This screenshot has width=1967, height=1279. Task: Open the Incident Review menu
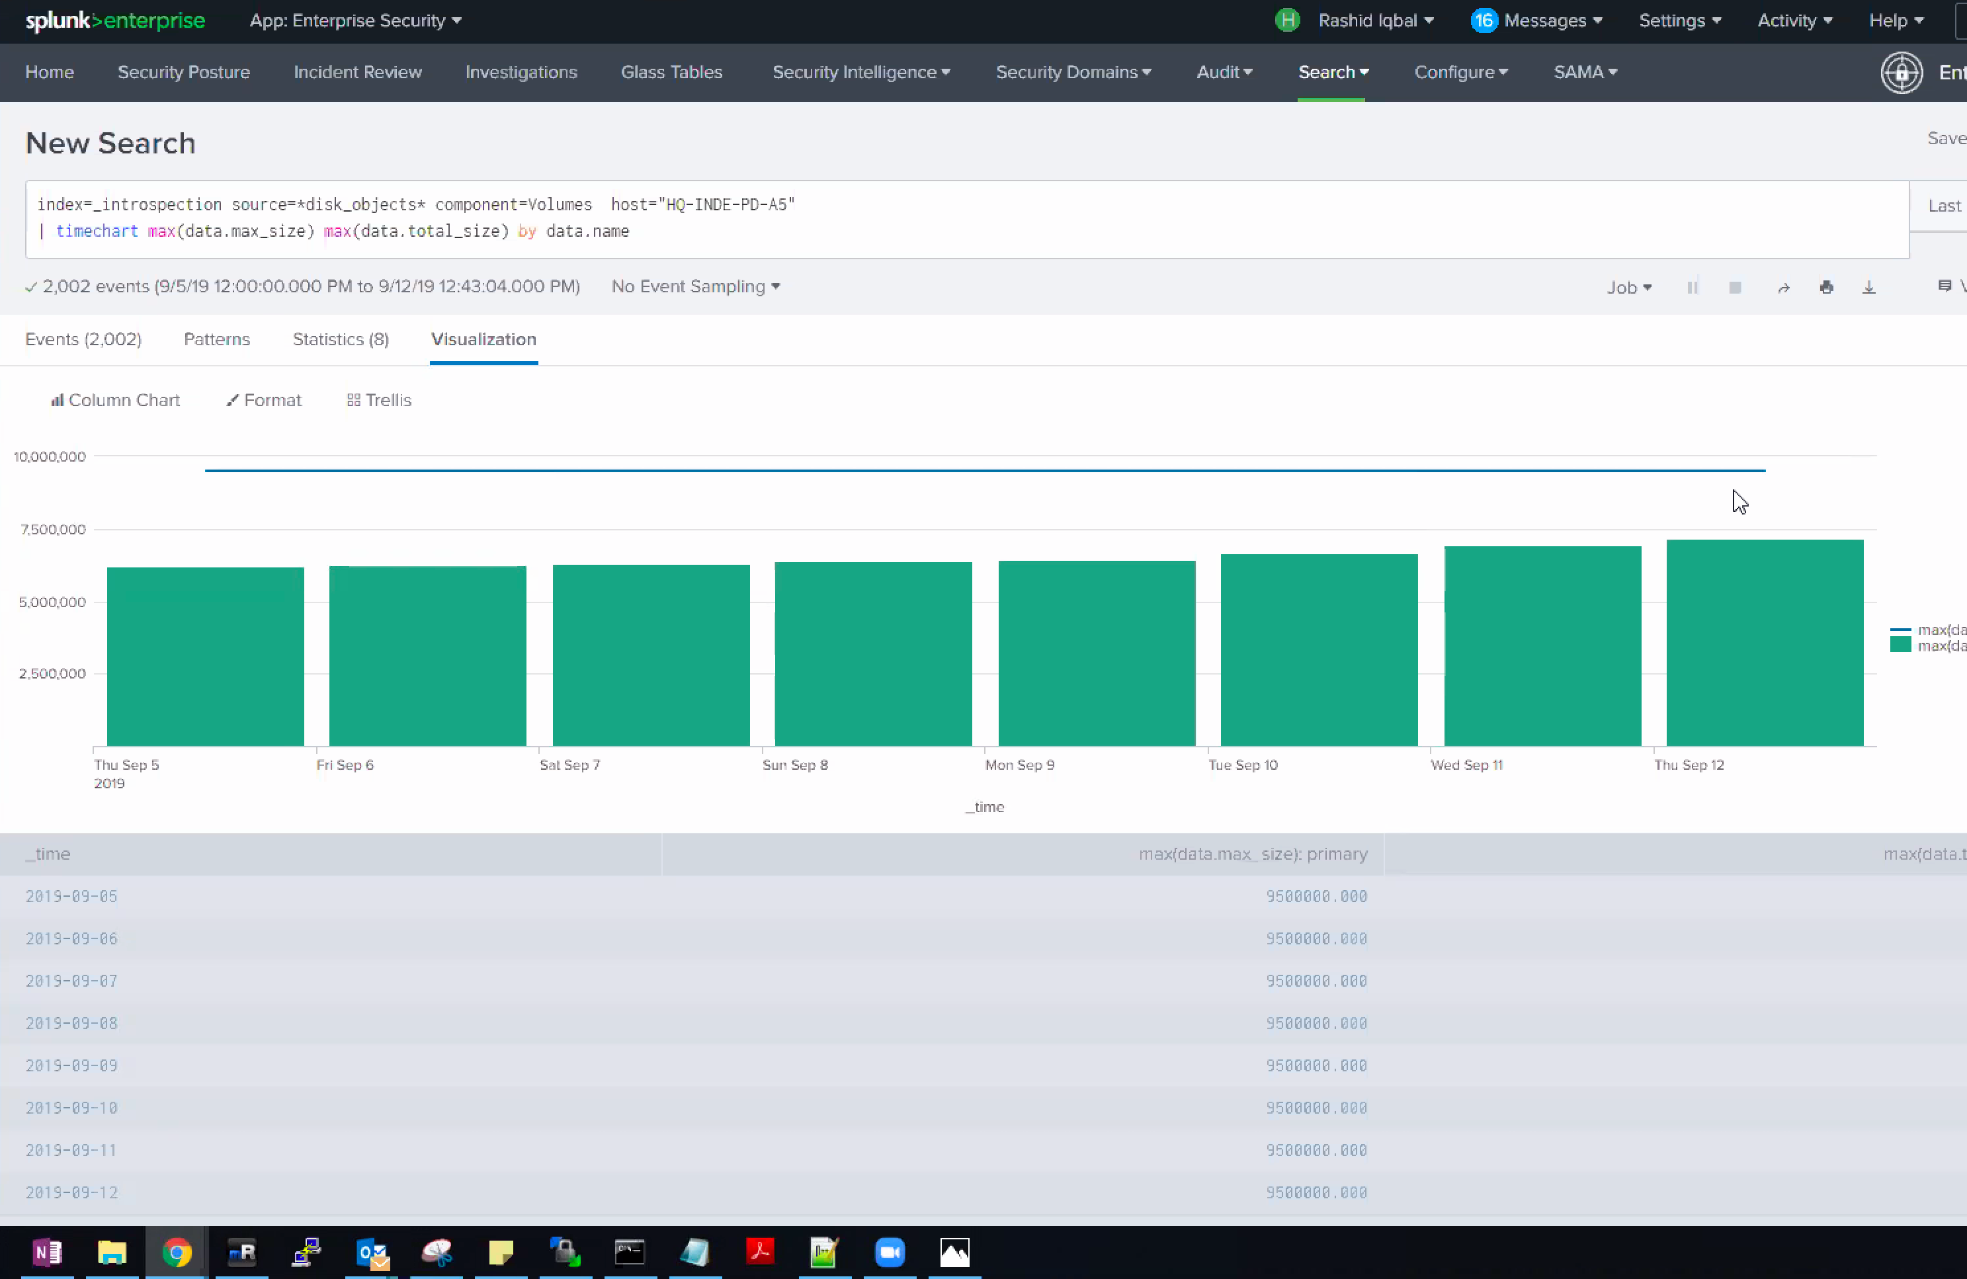tap(357, 73)
